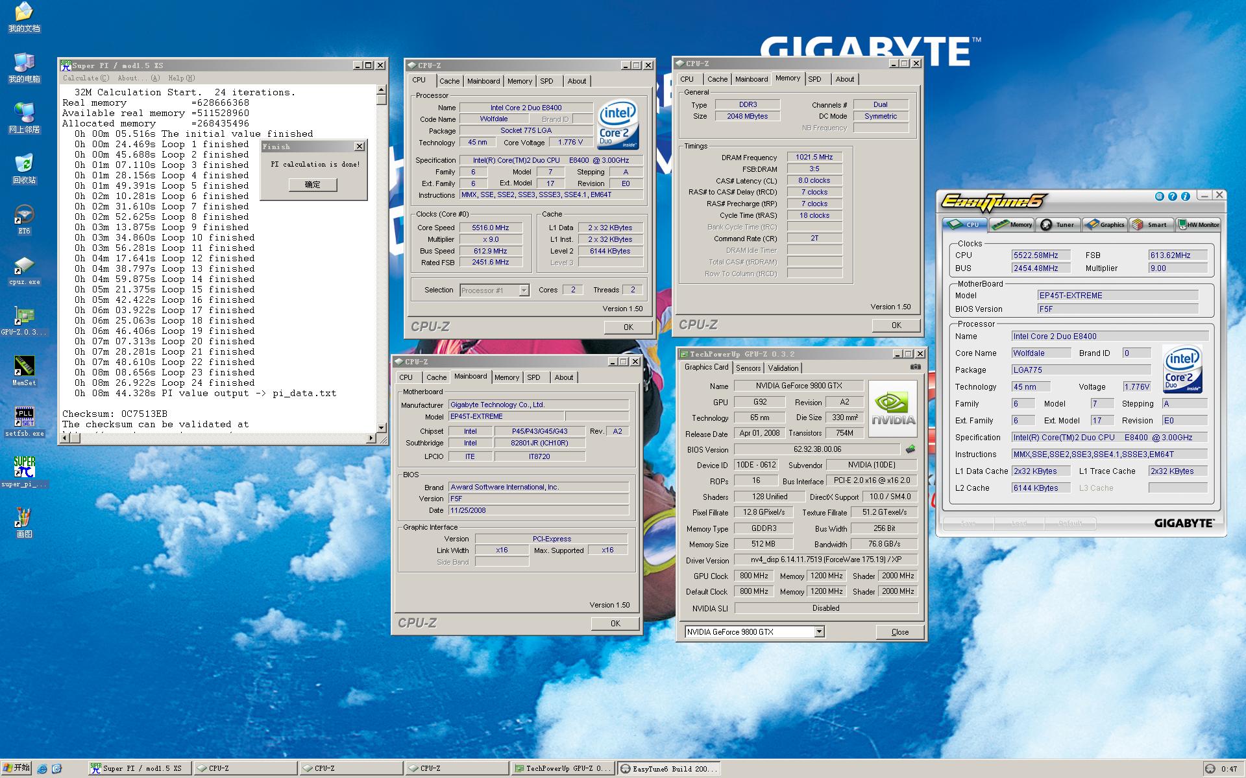Click OK in CPU-Z CPU window
The width and height of the screenshot is (1246, 778).
(x=628, y=327)
